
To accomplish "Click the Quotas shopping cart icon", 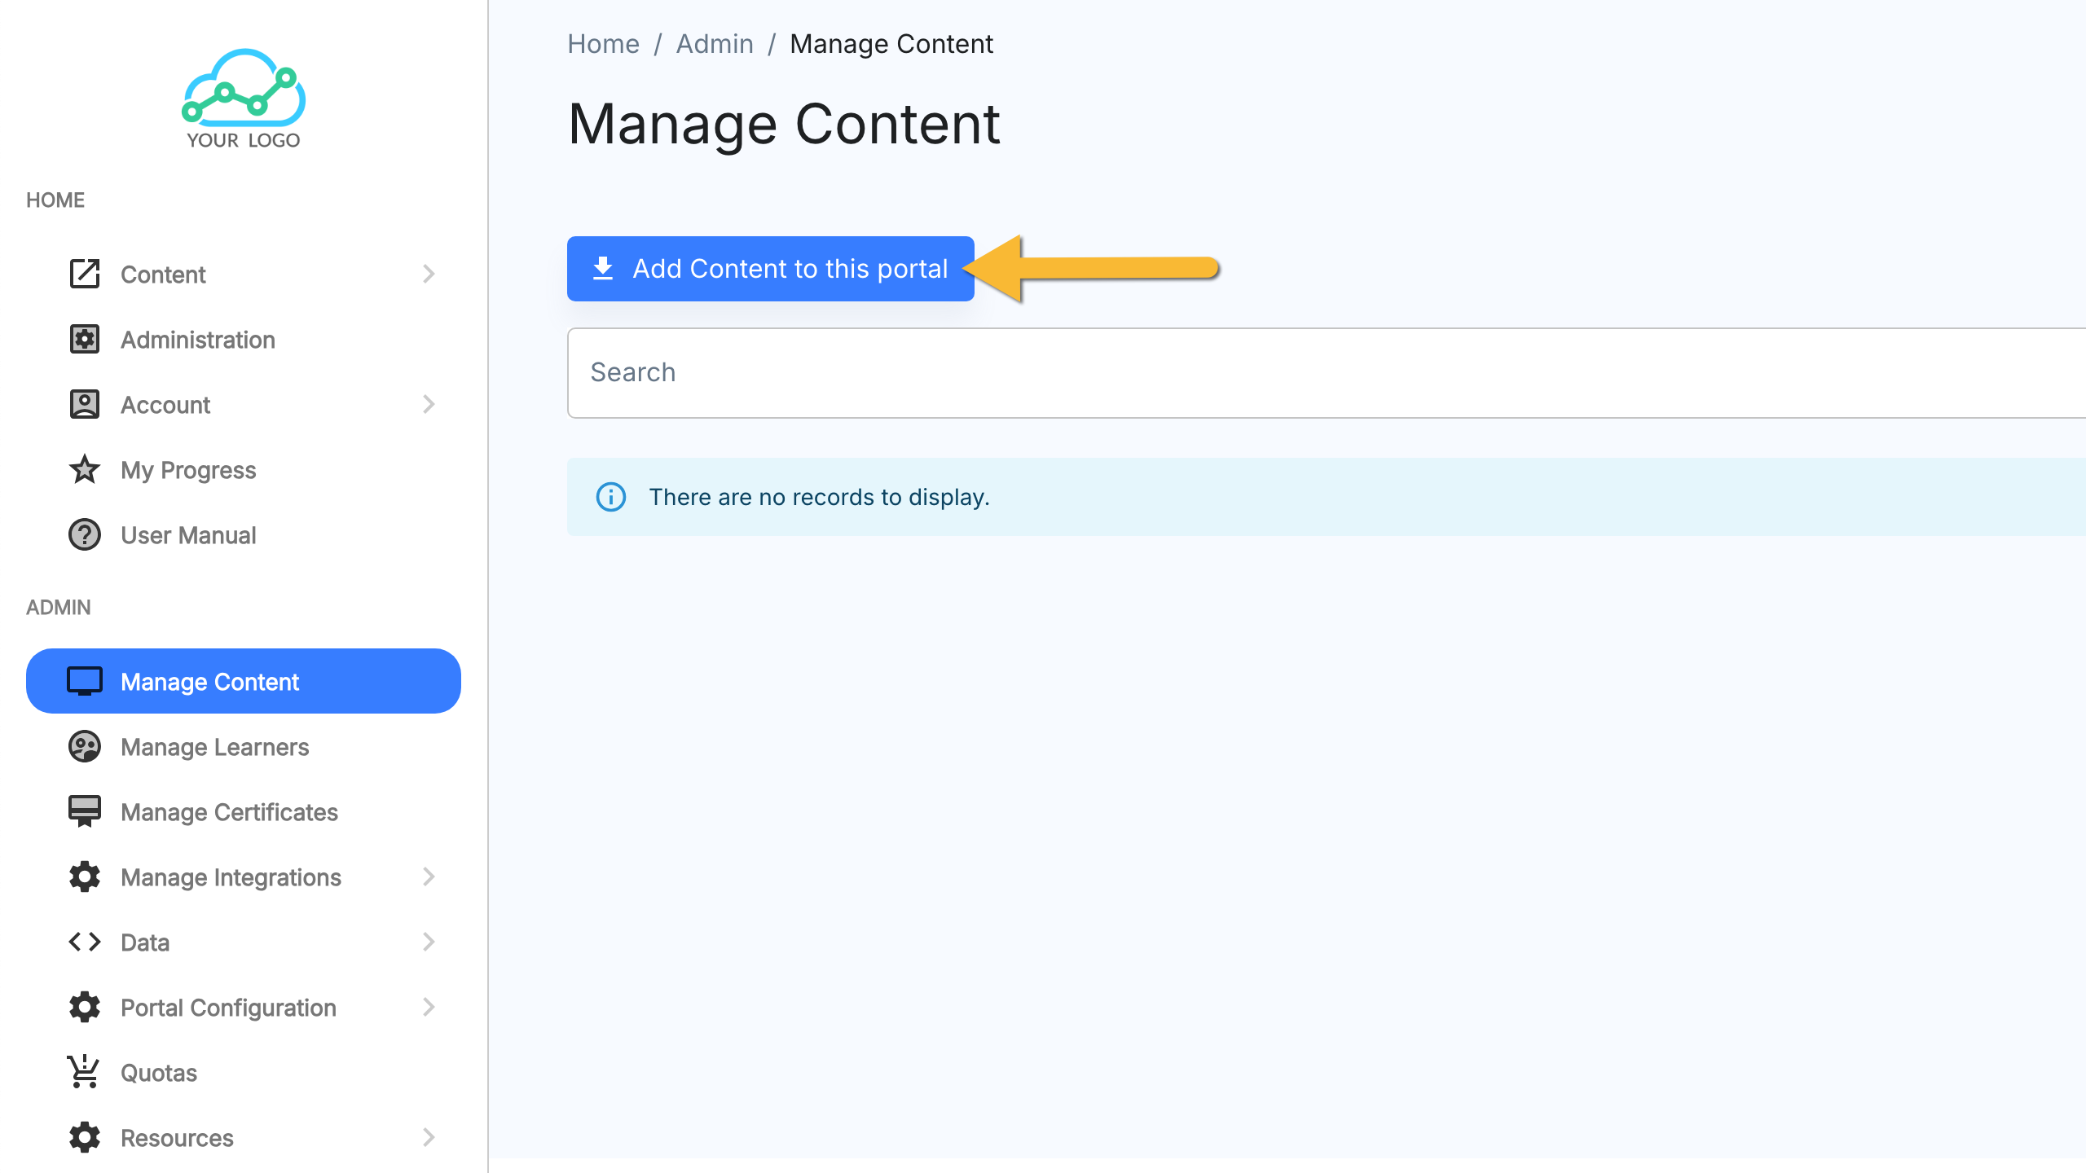I will click(x=84, y=1072).
